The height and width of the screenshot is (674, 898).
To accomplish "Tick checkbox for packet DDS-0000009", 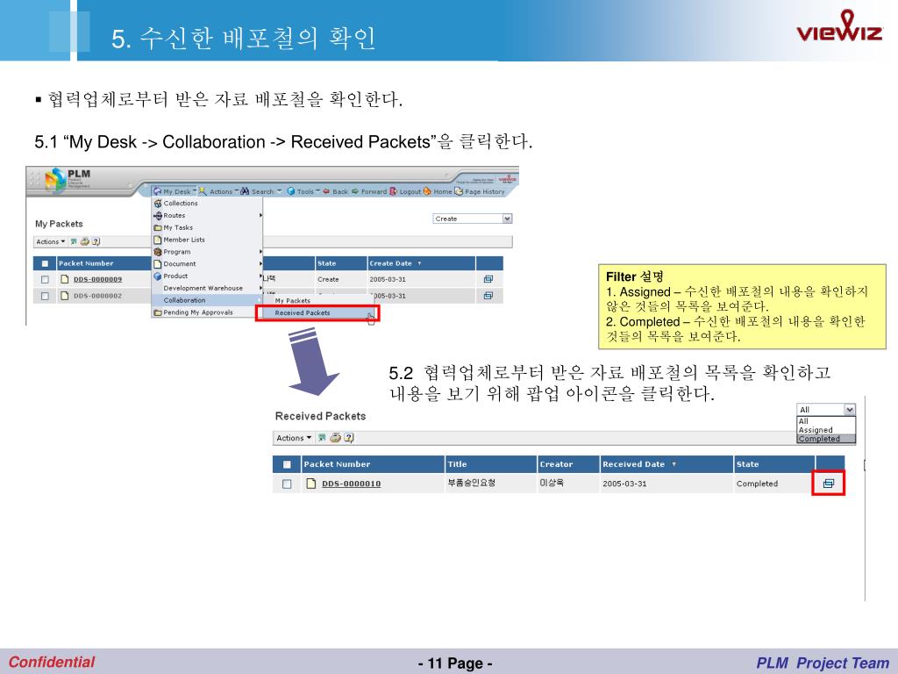I will 45,280.
